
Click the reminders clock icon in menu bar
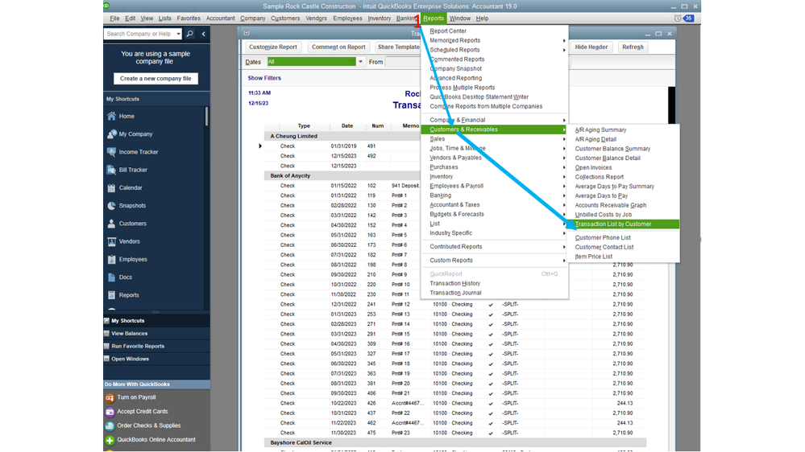(678, 18)
